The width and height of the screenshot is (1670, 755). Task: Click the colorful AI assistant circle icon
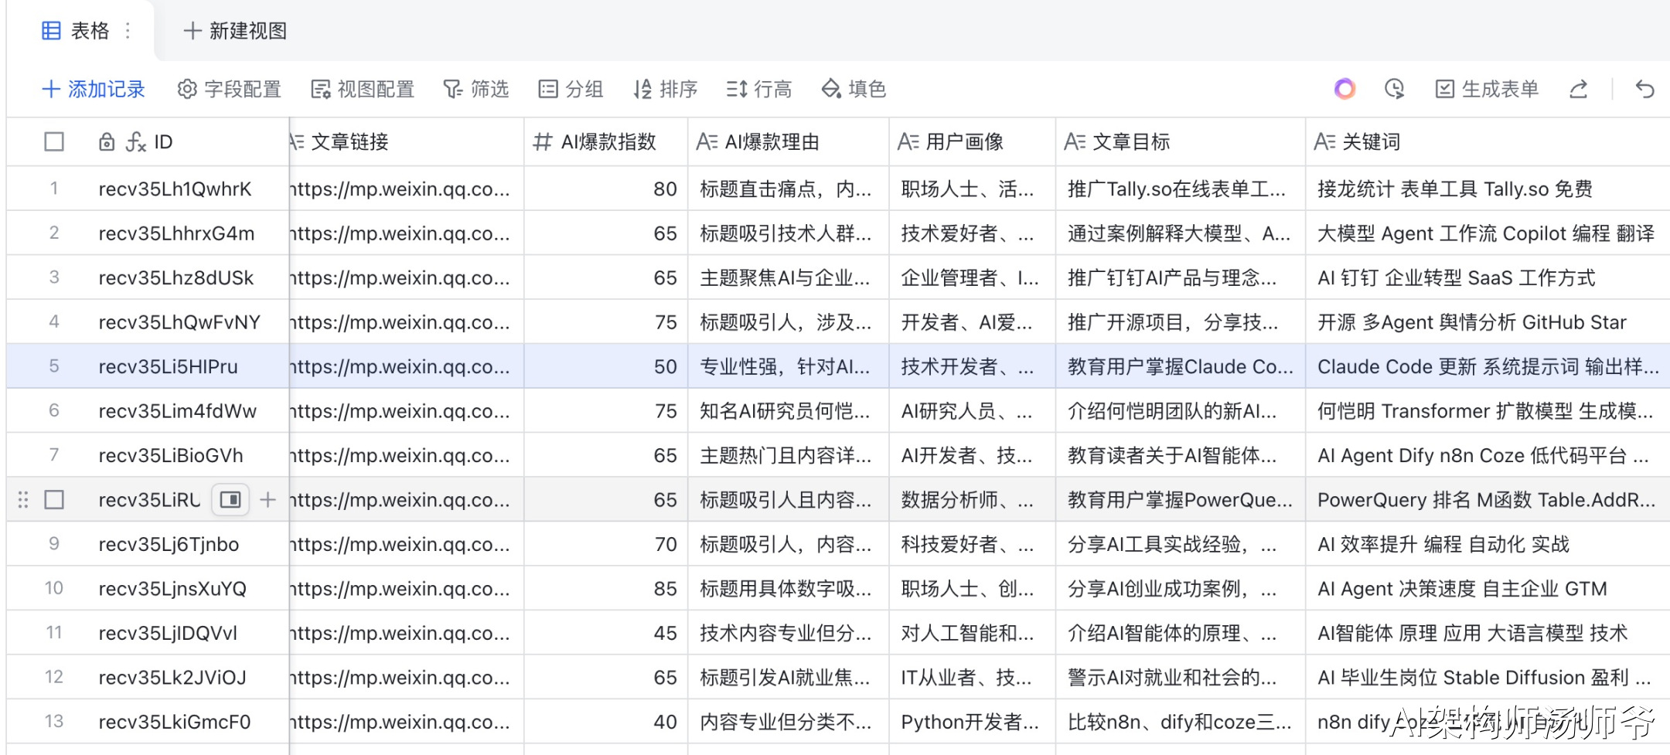coord(1345,89)
